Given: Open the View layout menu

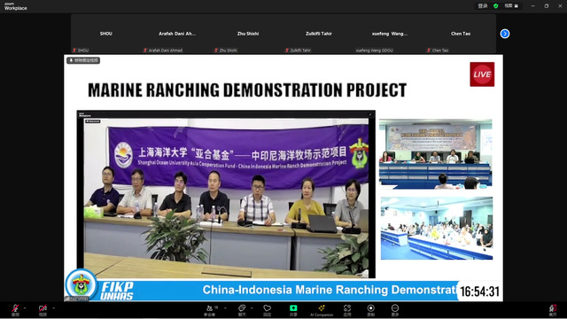Looking at the screenshot, I should tap(511, 6).
